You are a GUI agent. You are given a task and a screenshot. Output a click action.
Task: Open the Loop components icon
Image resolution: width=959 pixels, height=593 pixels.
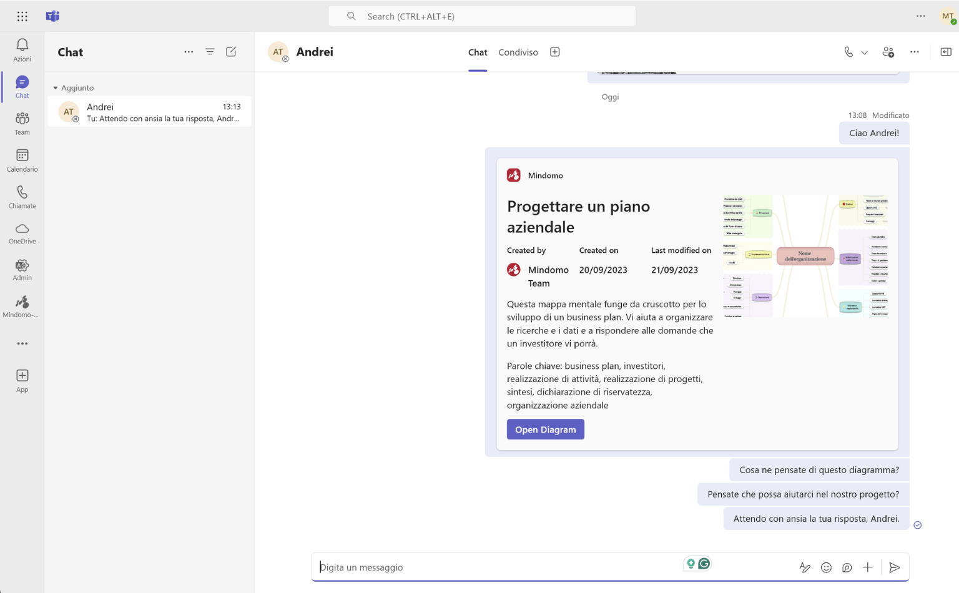point(847,567)
